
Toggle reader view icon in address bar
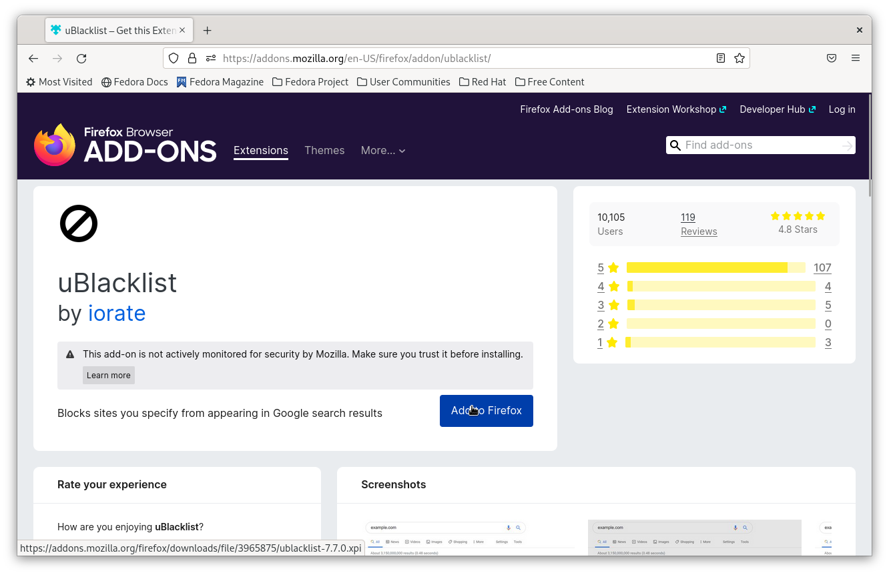tap(721, 58)
